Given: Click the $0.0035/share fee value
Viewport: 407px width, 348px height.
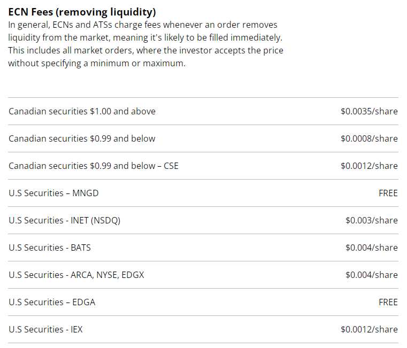Looking at the screenshot, I should (x=369, y=111).
